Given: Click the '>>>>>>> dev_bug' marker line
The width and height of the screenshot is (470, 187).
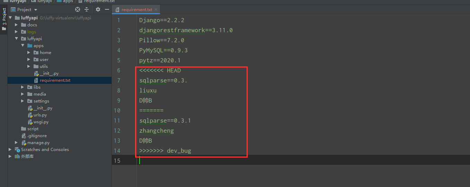Looking at the screenshot, I should pos(165,151).
